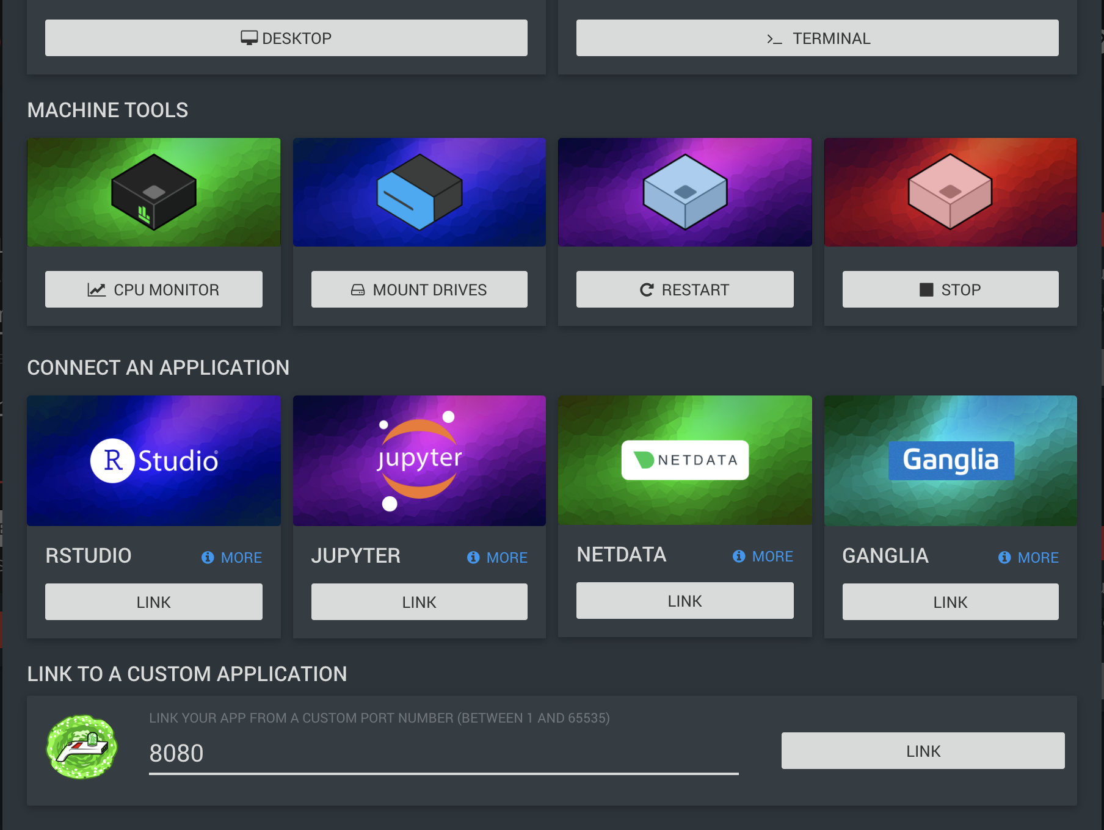Click the green portal custom app icon

point(82,747)
